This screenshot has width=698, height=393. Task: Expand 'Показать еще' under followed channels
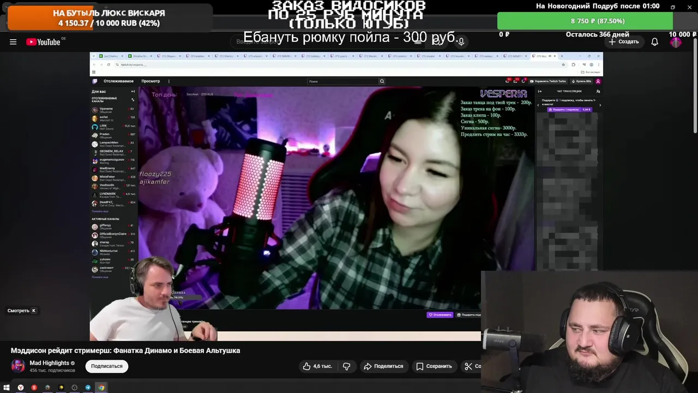point(100,211)
